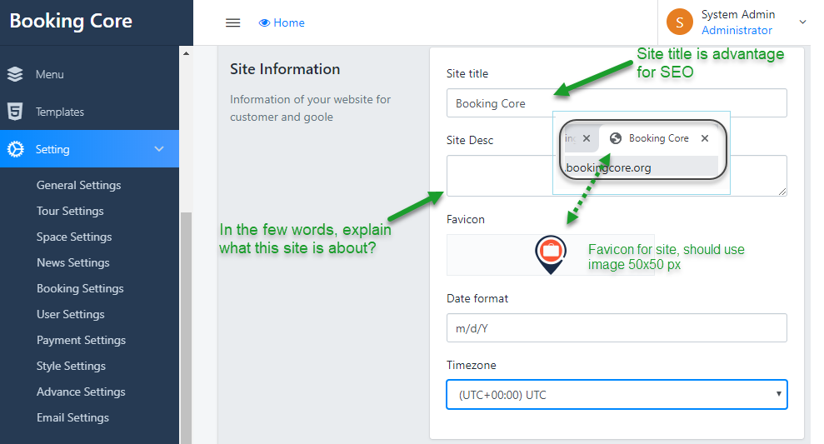
Task: Click the hamburger menu toggle icon
Action: coord(233,22)
